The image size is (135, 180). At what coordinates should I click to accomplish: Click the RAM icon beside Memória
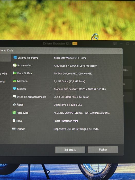click(15, 81)
